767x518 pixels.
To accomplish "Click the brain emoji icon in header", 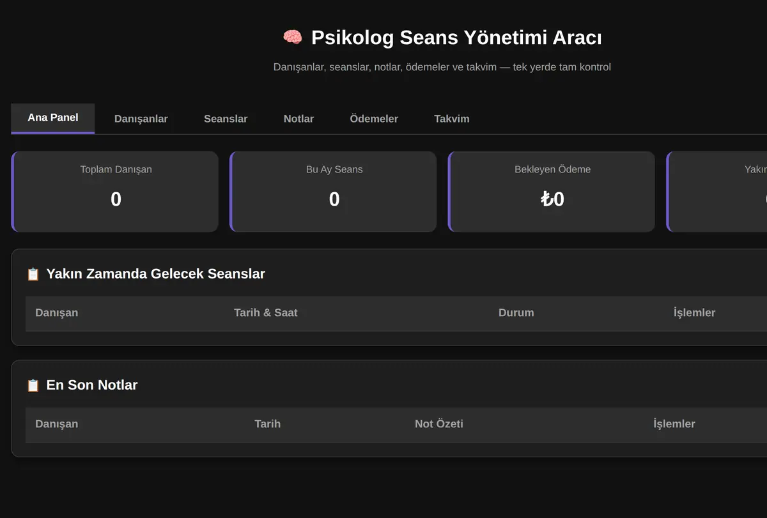I will point(293,38).
